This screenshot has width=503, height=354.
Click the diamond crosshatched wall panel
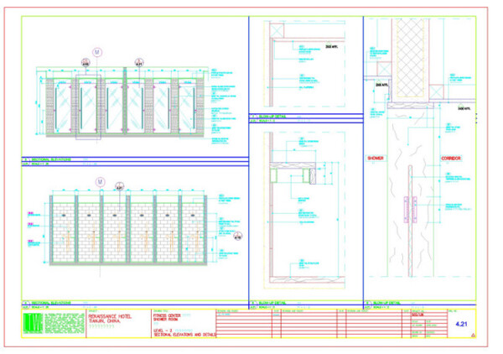410,57
